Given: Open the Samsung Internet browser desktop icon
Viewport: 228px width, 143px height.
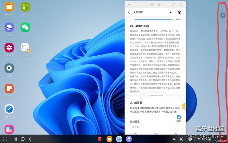Looking at the screenshot, I should click(9, 27).
